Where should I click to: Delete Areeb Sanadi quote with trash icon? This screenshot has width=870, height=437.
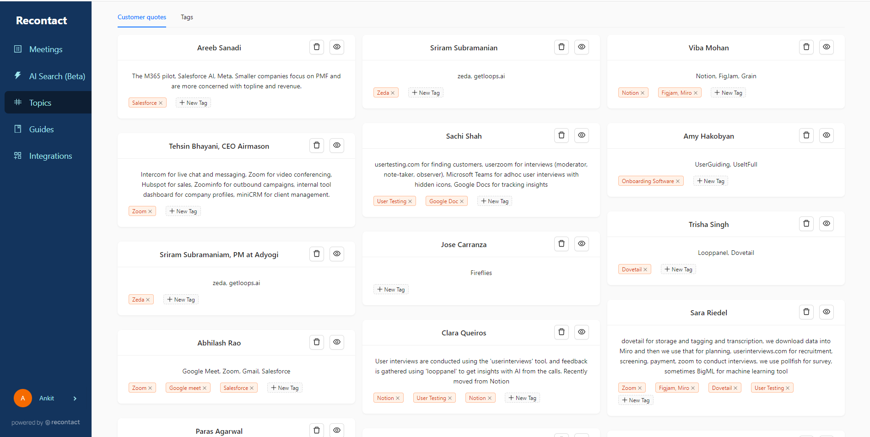(x=317, y=47)
